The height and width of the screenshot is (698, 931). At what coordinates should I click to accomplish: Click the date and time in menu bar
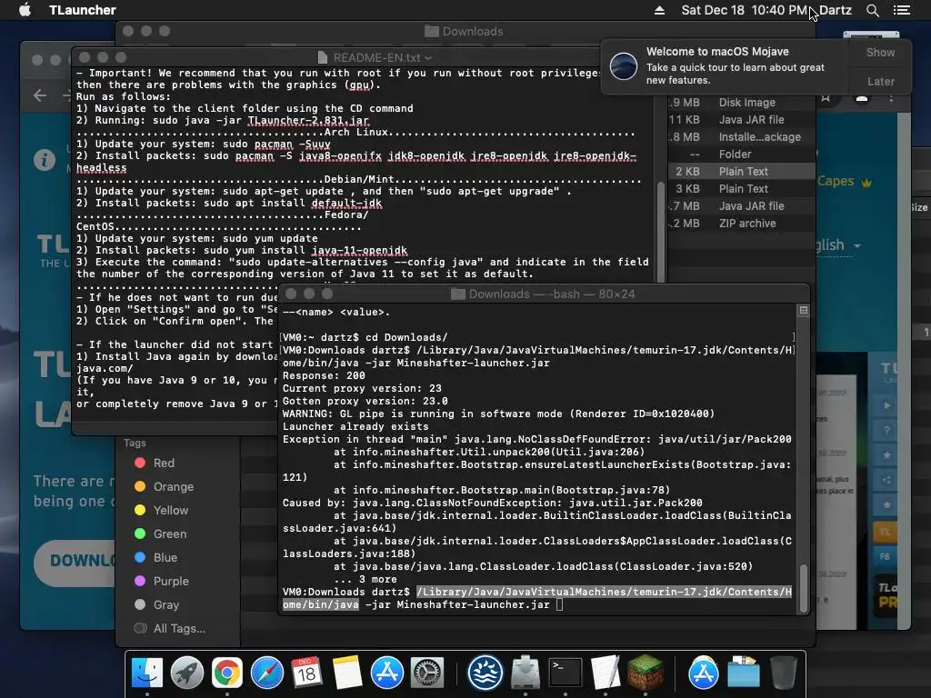[745, 10]
